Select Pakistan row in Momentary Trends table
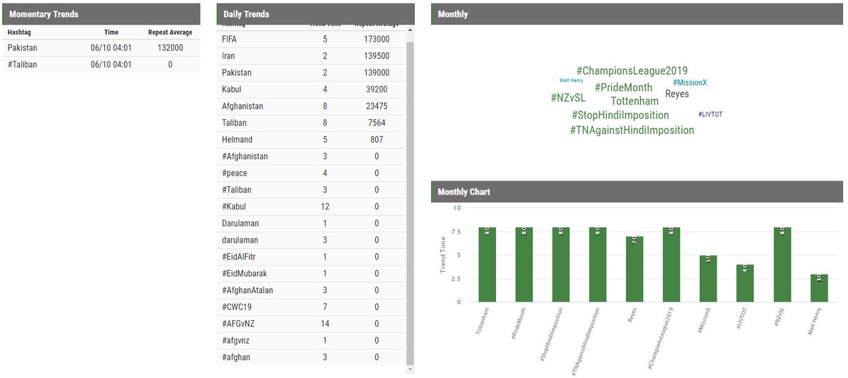 point(100,48)
